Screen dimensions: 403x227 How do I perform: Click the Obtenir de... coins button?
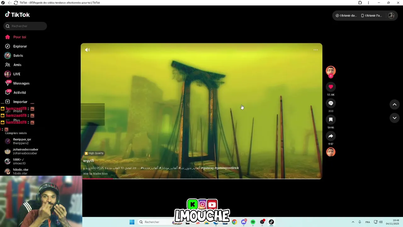[x=346, y=15]
